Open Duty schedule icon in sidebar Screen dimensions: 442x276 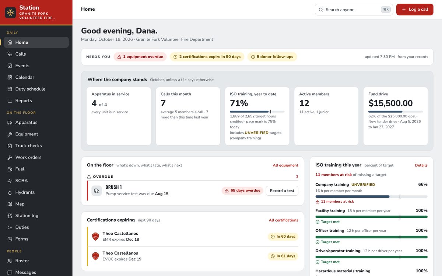click(x=10, y=89)
